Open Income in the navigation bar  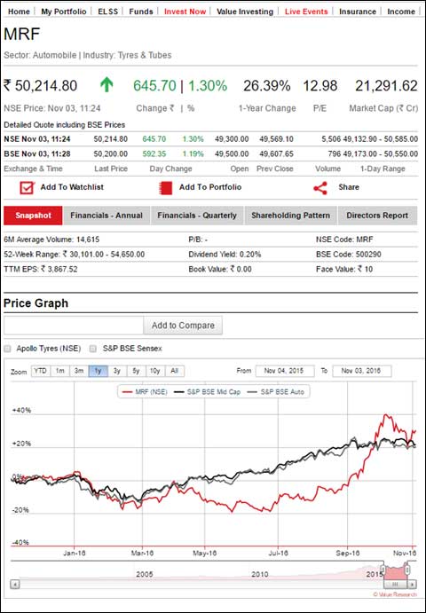(x=401, y=12)
